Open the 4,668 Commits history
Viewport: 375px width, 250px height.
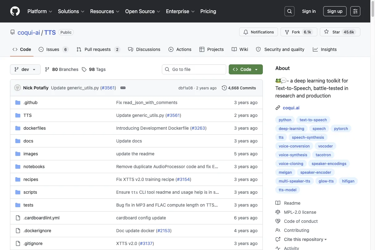[239, 88]
